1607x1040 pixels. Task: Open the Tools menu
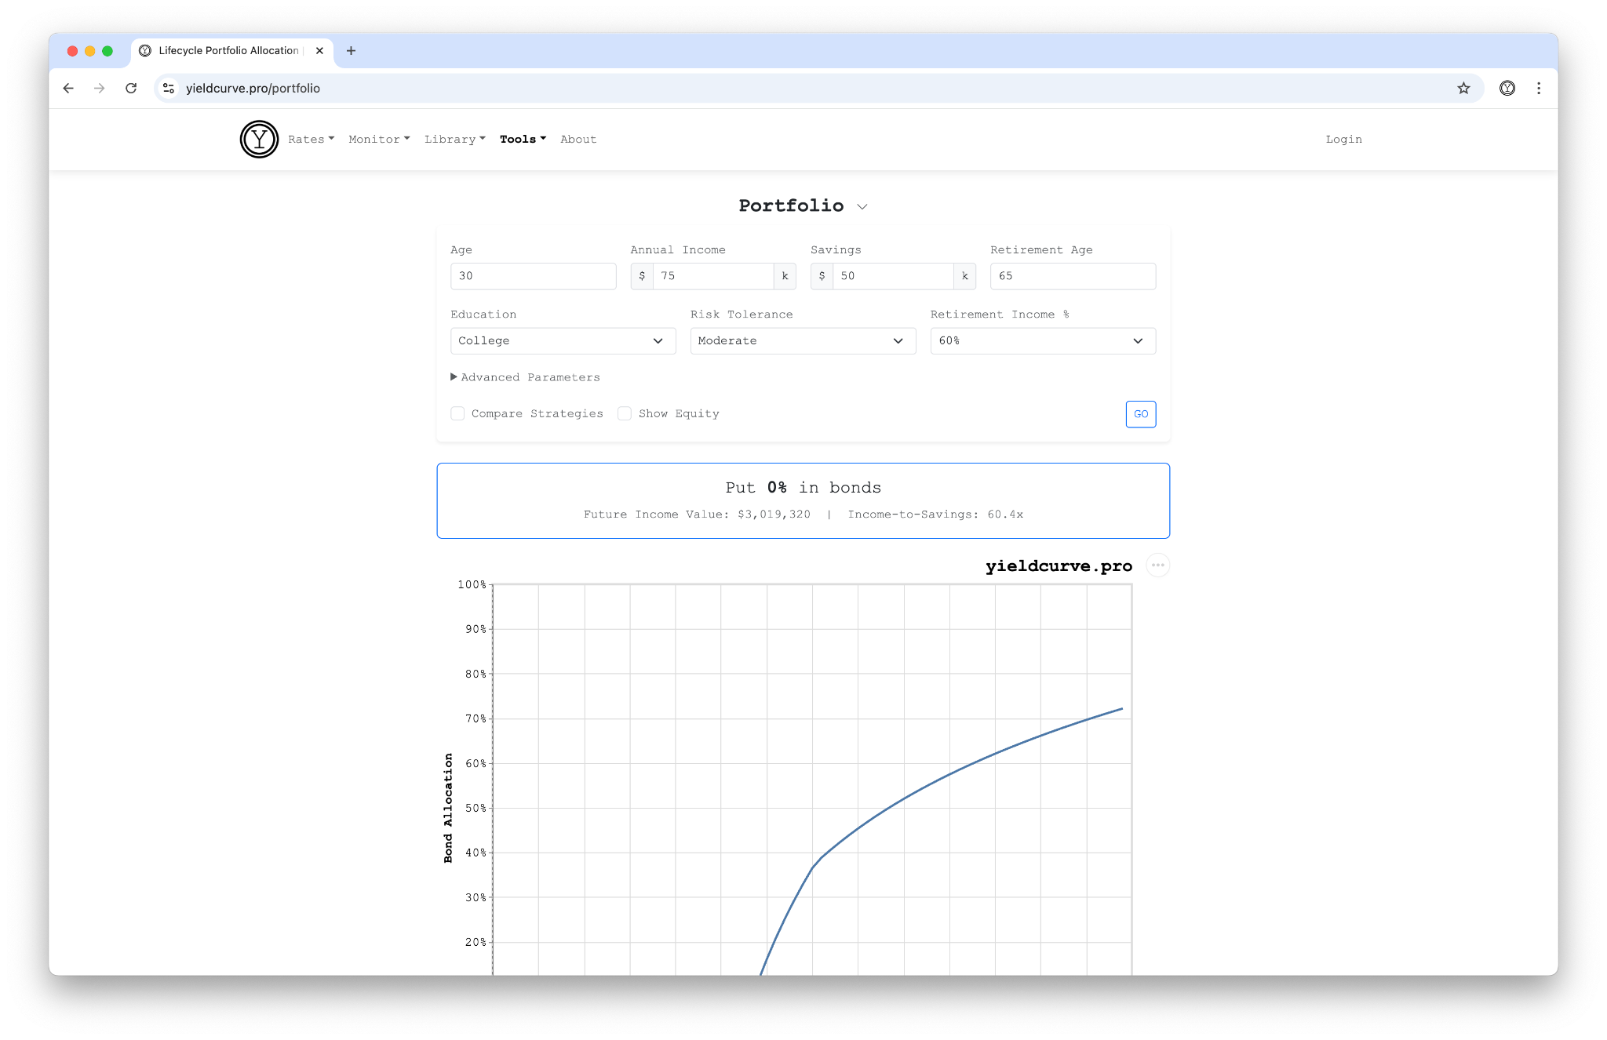tap(523, 139)
